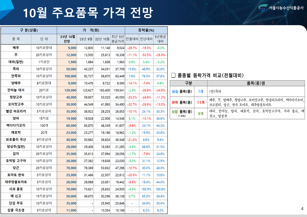
Task: Select the 깐마늘 대서 item cell
Action: (16, 90)
